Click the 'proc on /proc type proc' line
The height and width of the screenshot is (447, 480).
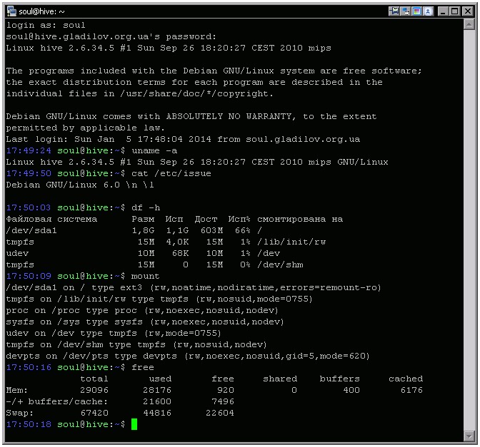point(142,310)
